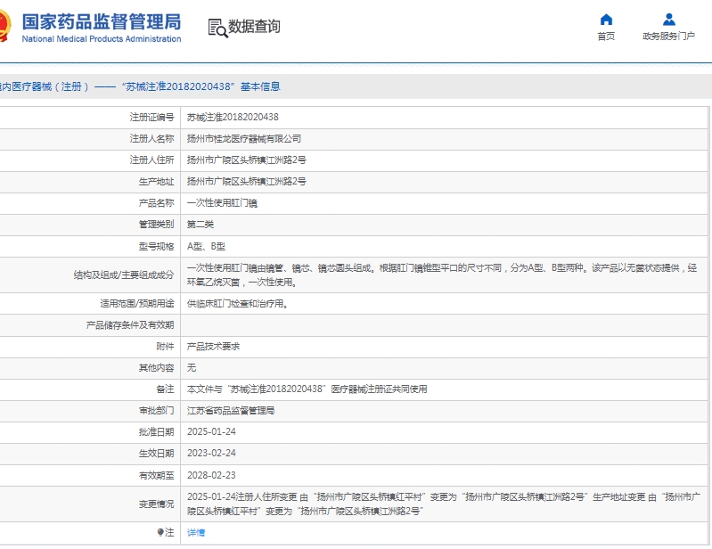Click the 数据查询 heading text
712x549 pixels.
(x=254, y=27)
